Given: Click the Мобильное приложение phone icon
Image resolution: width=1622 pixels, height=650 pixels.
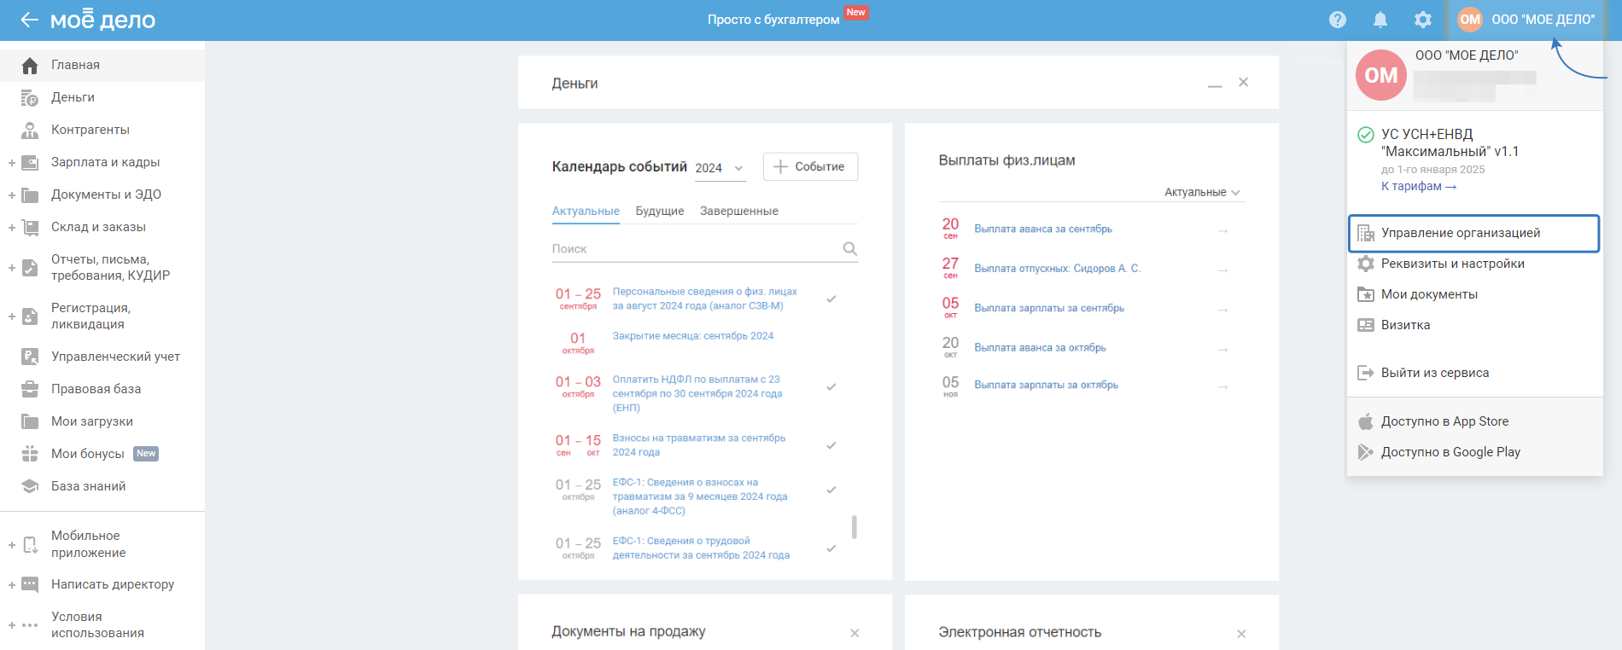Looking at the screenshot, I should [30, 545].
